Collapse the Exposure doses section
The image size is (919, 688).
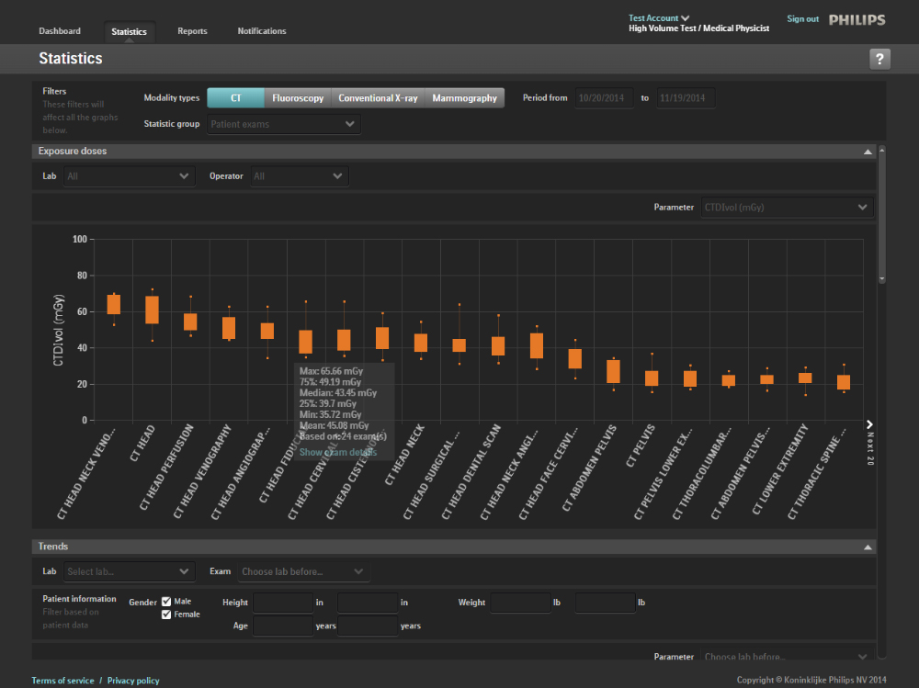[x=867, y=152]
